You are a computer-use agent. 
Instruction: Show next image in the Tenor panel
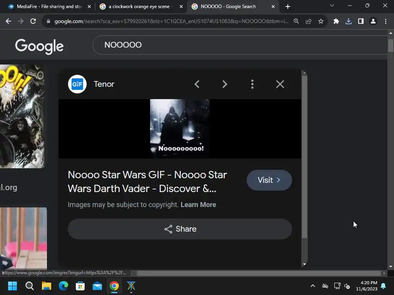coord(225,84)
